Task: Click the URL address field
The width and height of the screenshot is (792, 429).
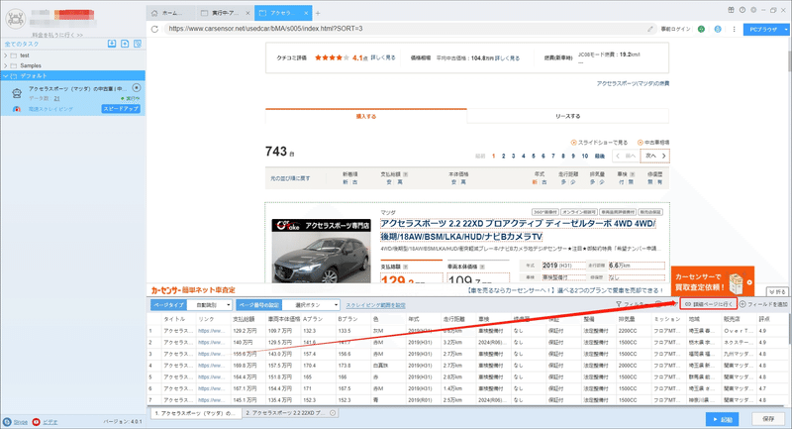Action: click(405, 29)
